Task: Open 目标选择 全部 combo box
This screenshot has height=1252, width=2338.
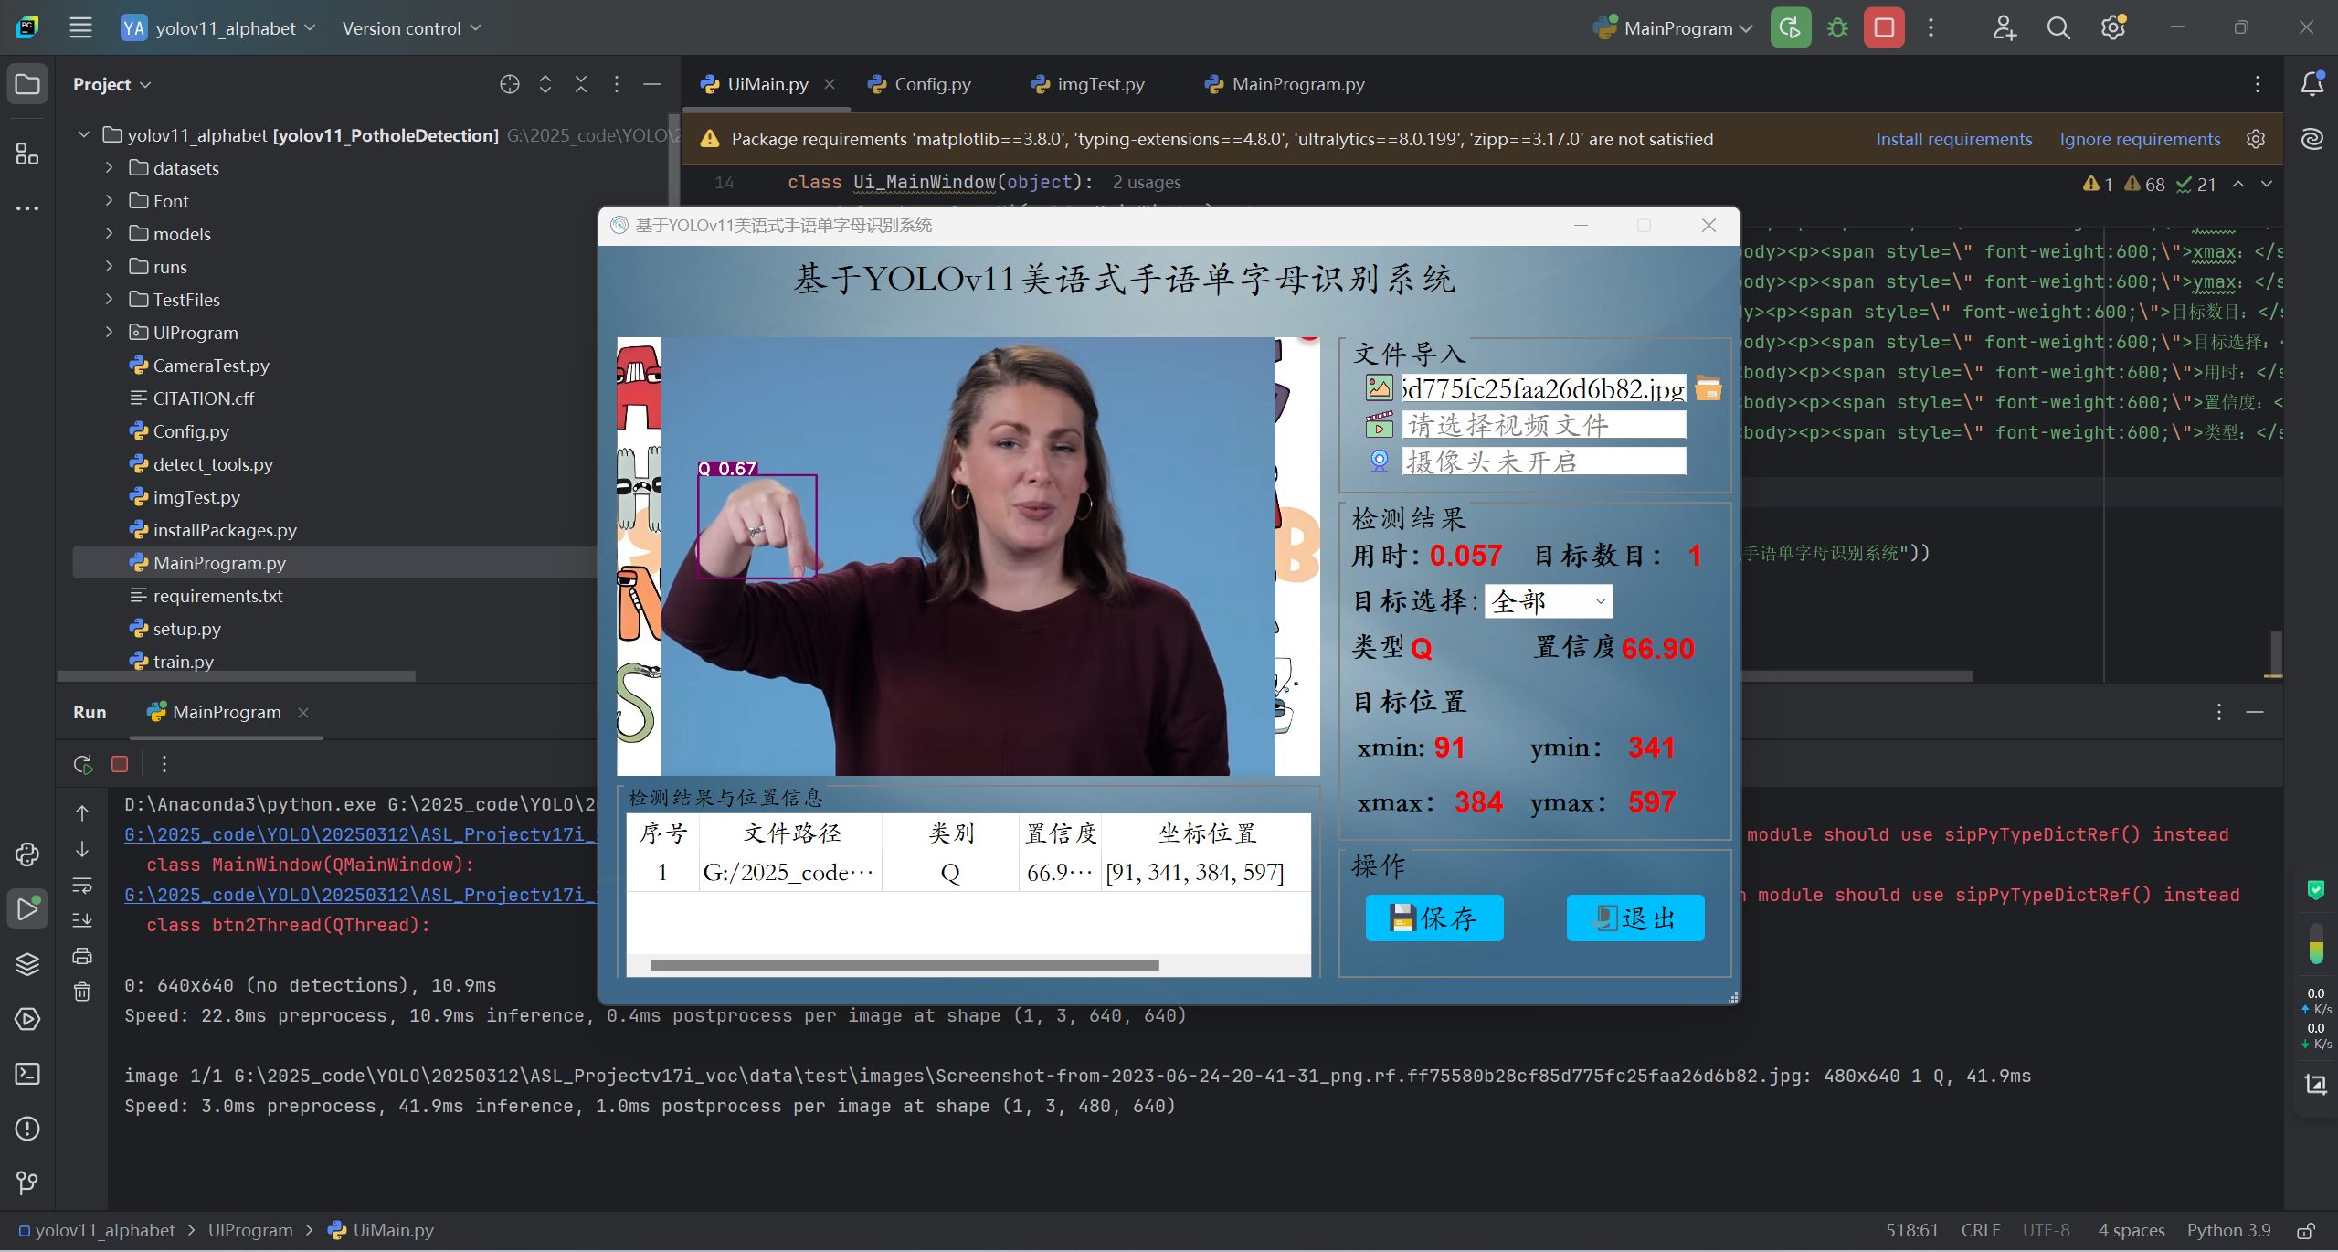Action: (x=1549, y=601)
